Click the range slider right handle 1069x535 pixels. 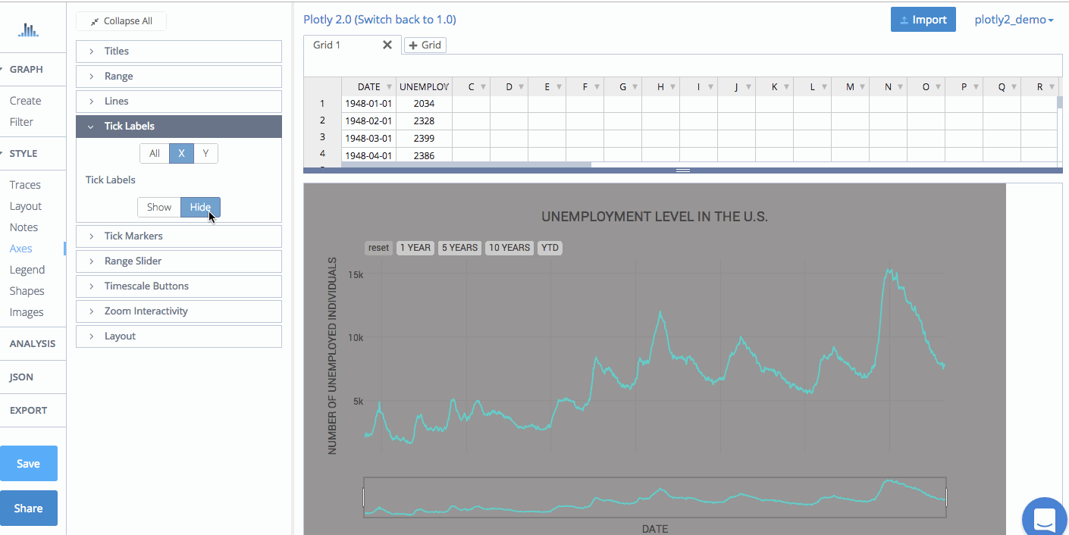click(x=946, y=498)
